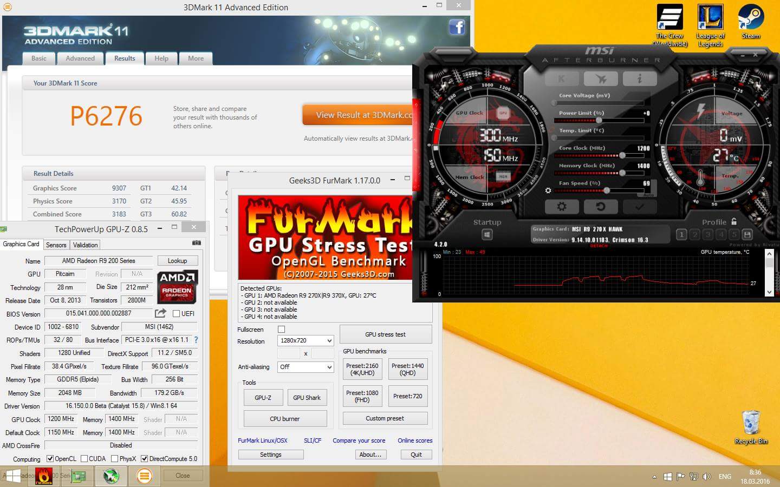Toggle Afterburner Startup Windows icon
Screen dimensions: 780x487
click(x=487, y=234)
